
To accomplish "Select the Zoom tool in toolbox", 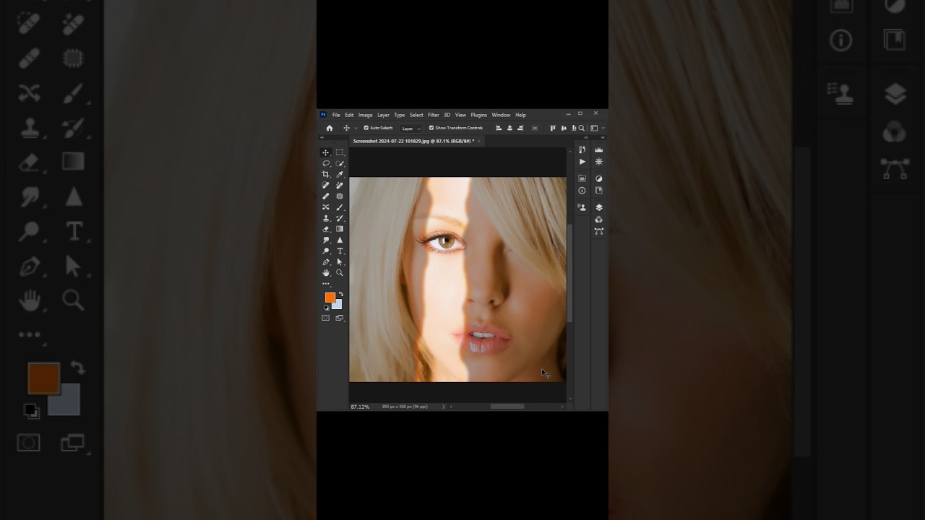I will [340, 272].
